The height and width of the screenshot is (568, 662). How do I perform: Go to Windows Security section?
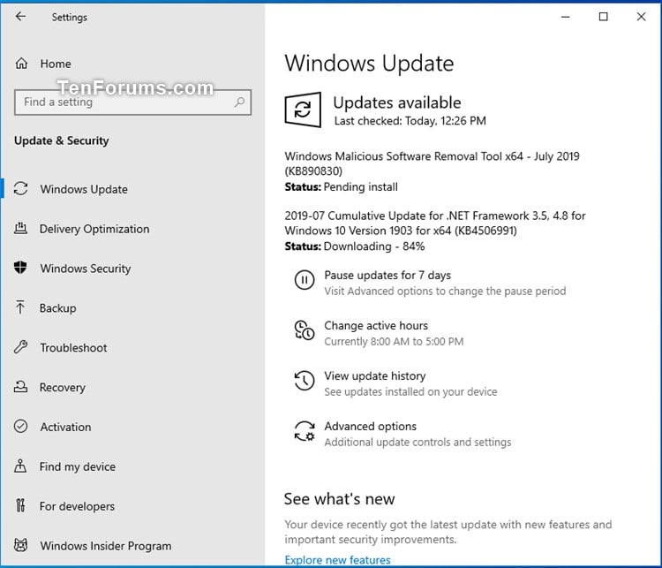[86, 269]
